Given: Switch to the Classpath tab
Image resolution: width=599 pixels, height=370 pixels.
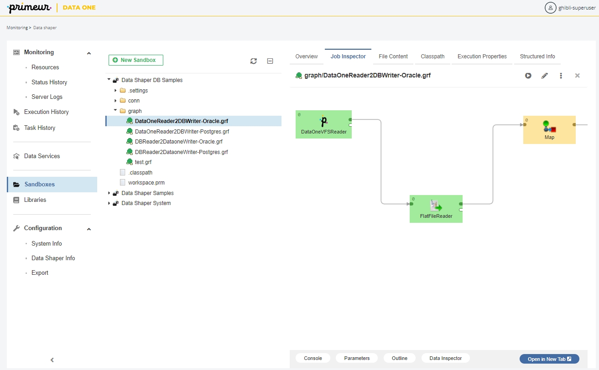Looking at the screenshot, I should pos(432,57).
